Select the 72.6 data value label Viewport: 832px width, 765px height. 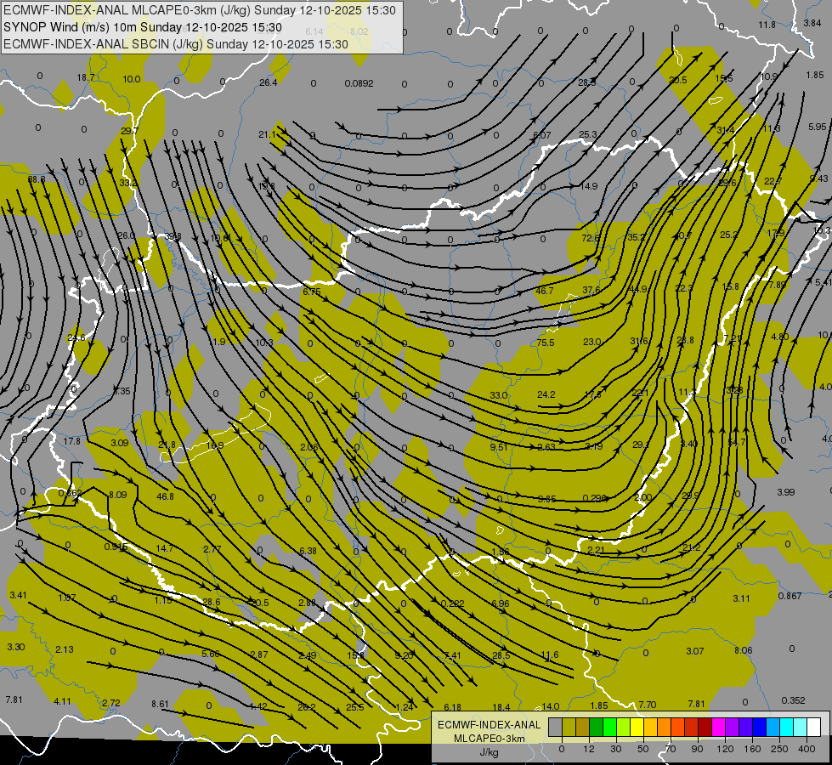tap(590, 238)
